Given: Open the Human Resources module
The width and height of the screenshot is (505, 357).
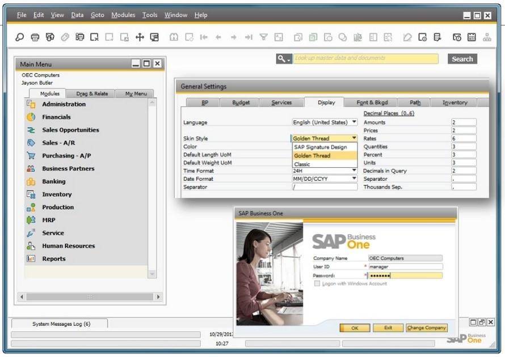Looking at the screenshot, I should tap(68, 246).
